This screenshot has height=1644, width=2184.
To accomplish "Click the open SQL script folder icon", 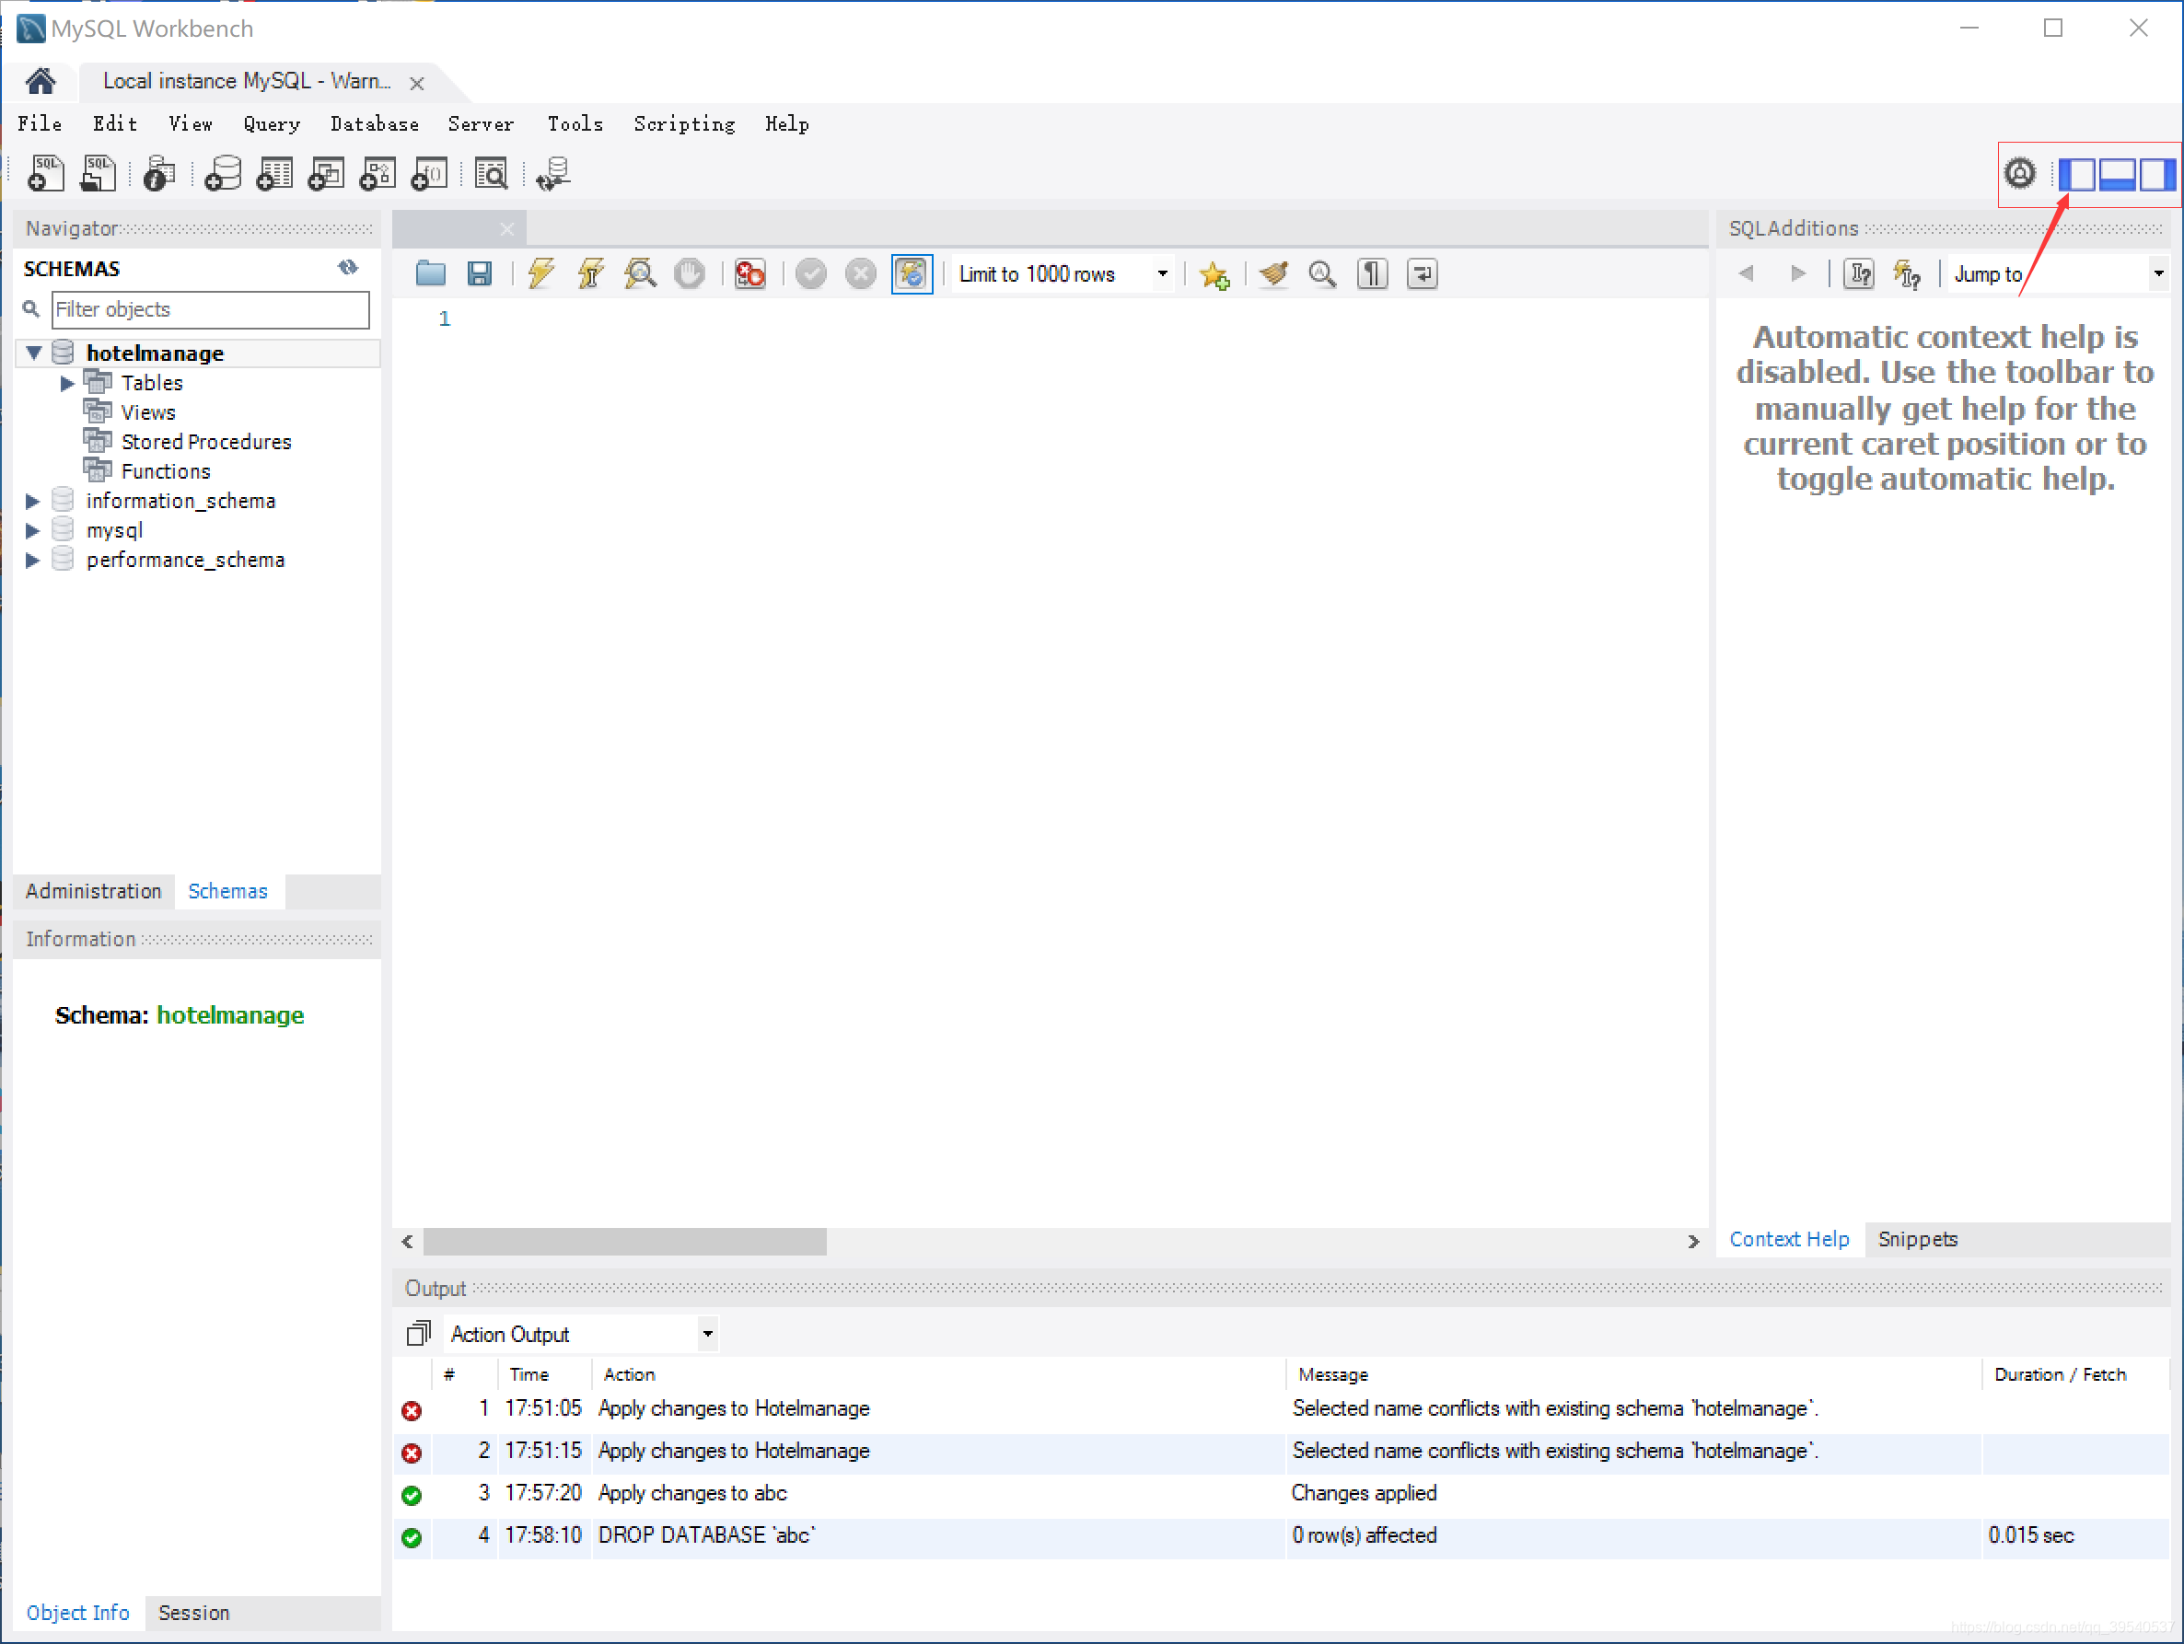I will point(431,273).
